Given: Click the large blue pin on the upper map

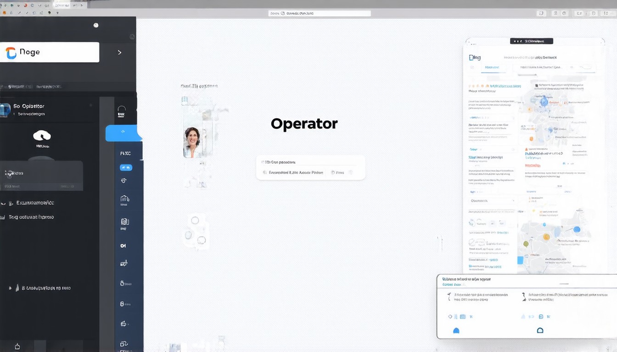Looking at the screenshot, I should click(x=544, y=102).
